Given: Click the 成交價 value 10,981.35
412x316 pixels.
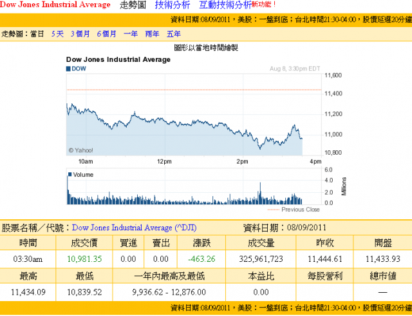Looking at the screenshot, I should (84, 259).
